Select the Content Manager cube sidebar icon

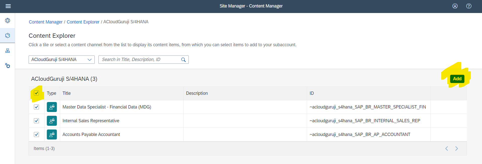pyautogui.click(x=8, y=35)
